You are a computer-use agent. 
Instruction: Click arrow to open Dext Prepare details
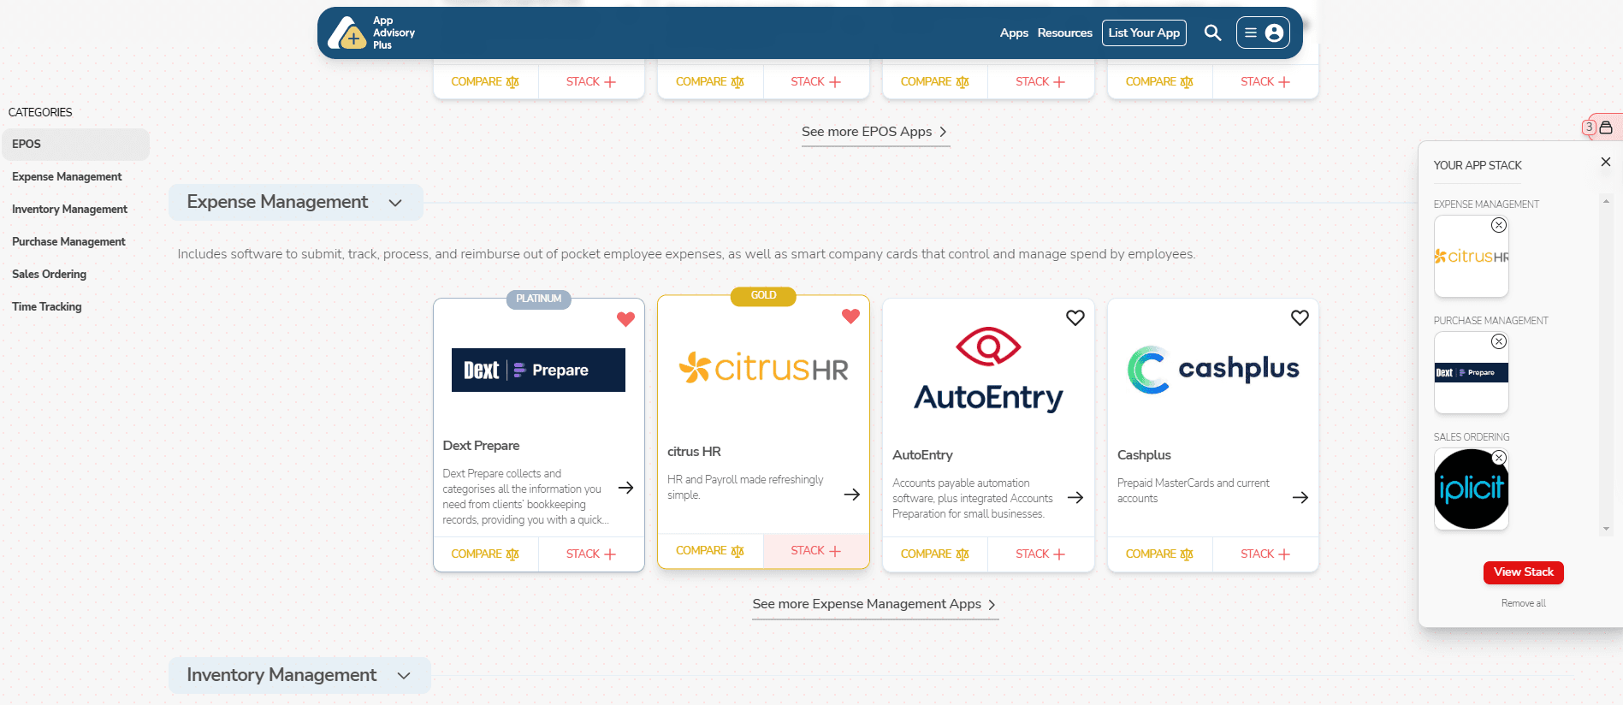point(625,488)
